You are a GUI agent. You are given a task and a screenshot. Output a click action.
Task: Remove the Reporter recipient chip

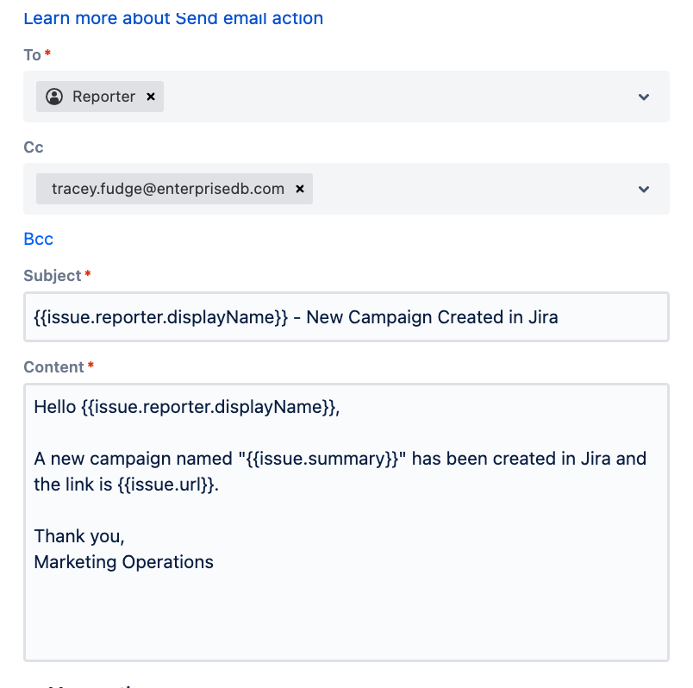151,97
